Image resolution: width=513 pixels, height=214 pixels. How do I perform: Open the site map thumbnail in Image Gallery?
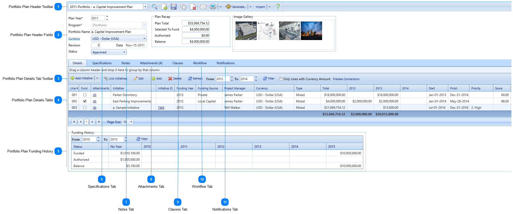pyautogui.click(x=268, y=31)
